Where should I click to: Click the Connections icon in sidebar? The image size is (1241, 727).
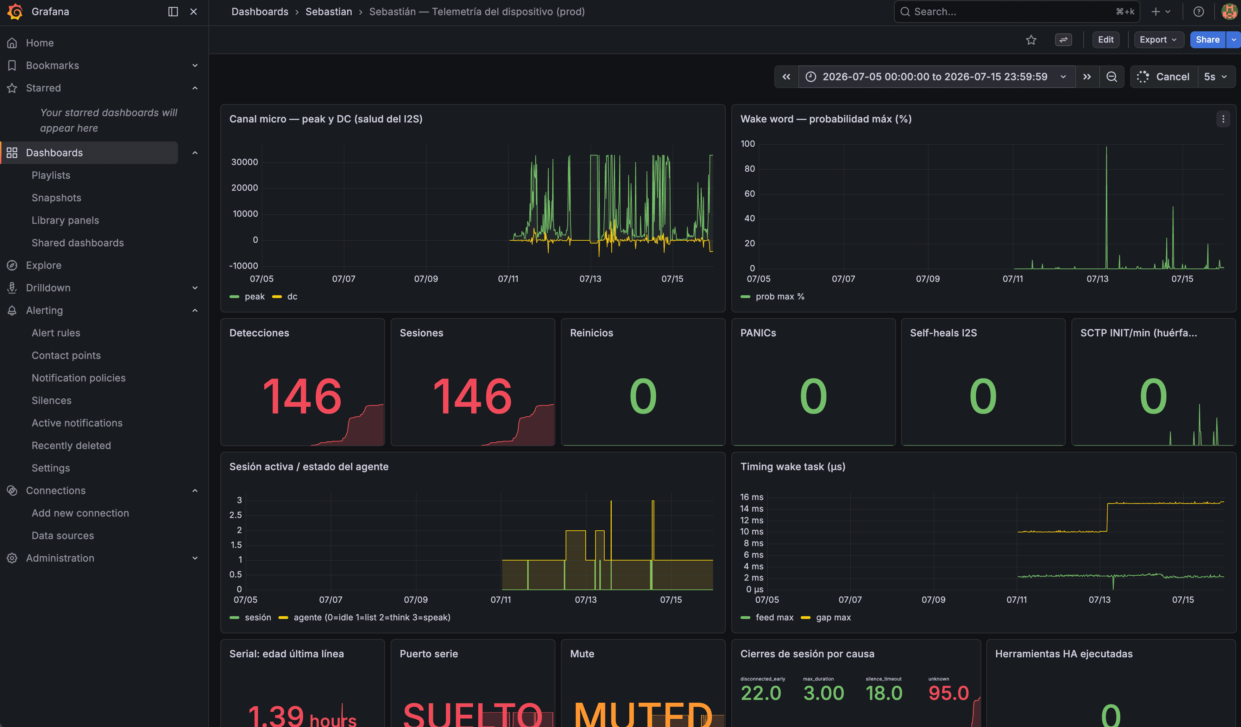tap(12, 491)
